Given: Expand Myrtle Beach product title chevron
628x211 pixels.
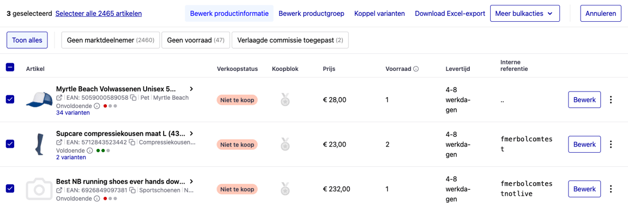Looking at the screenshot, I should pyautogui.click(x=191, y=89).
